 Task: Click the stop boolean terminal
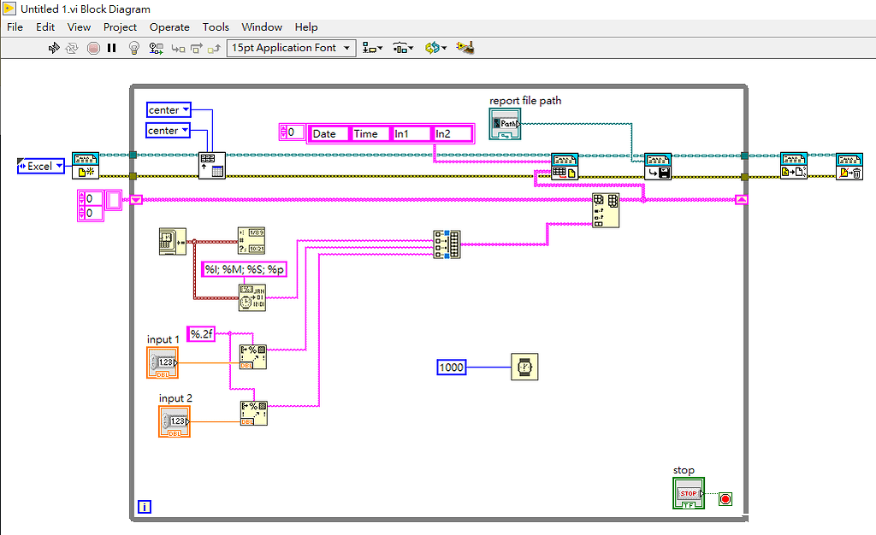[x=689, y=494]
